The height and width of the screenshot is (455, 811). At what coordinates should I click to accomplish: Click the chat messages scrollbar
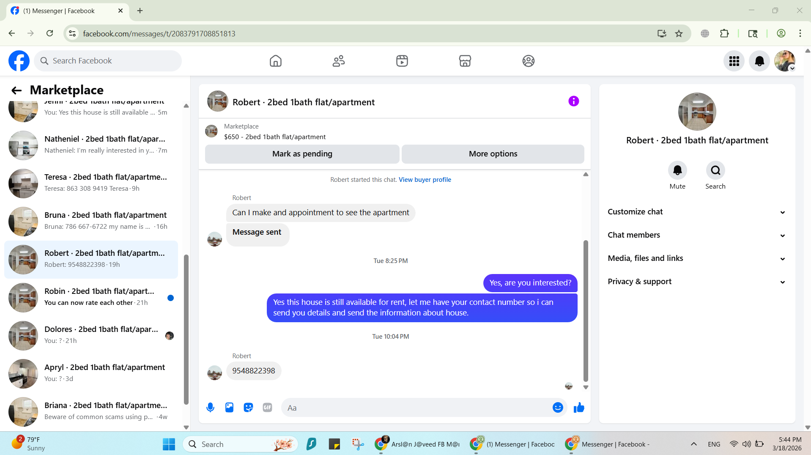coord(586,311)
